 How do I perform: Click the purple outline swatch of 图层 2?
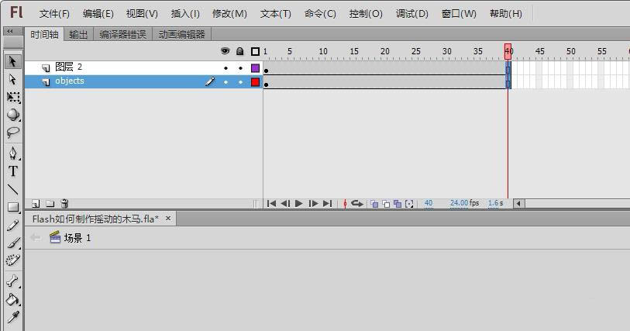pyautogui.click(x=255, y=68)
